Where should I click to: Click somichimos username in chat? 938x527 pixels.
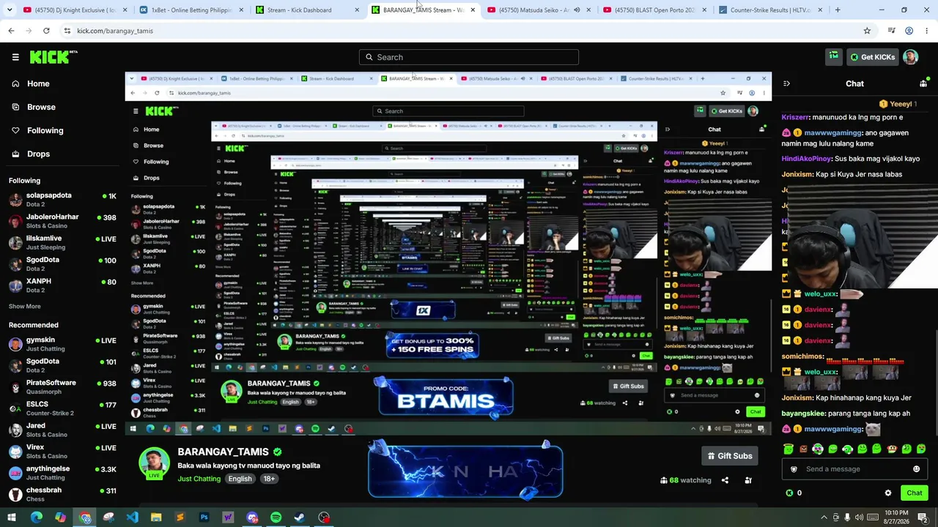(x=802, y=356)
